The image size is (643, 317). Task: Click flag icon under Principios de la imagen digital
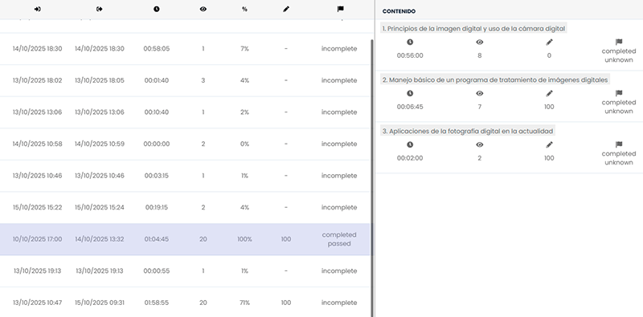tap(619, 43)
